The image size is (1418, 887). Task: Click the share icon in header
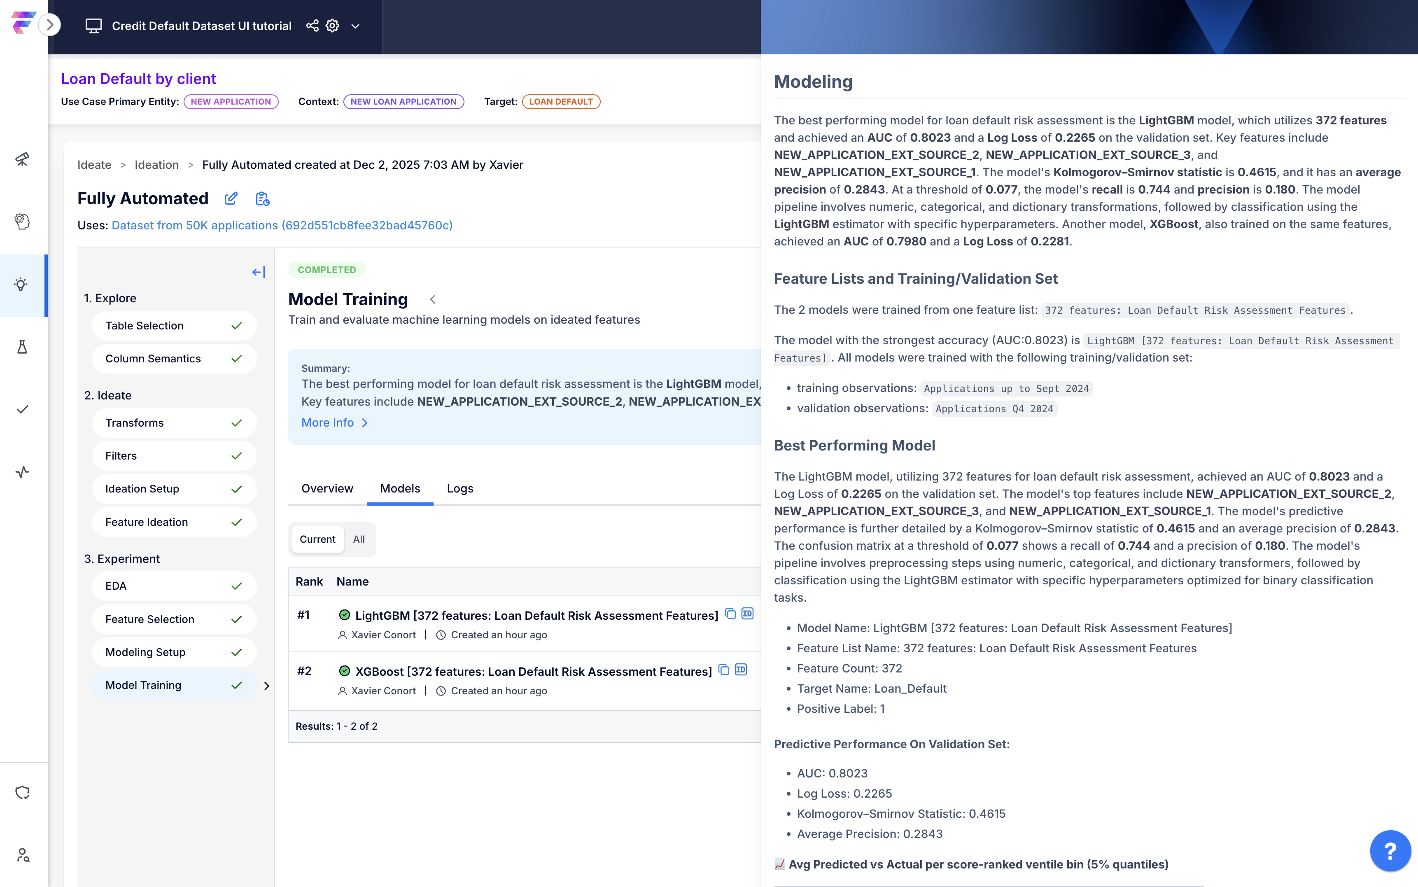tap(313, 26)
